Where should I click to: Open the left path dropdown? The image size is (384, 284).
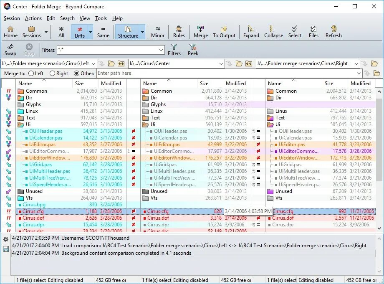click(93, 64)
